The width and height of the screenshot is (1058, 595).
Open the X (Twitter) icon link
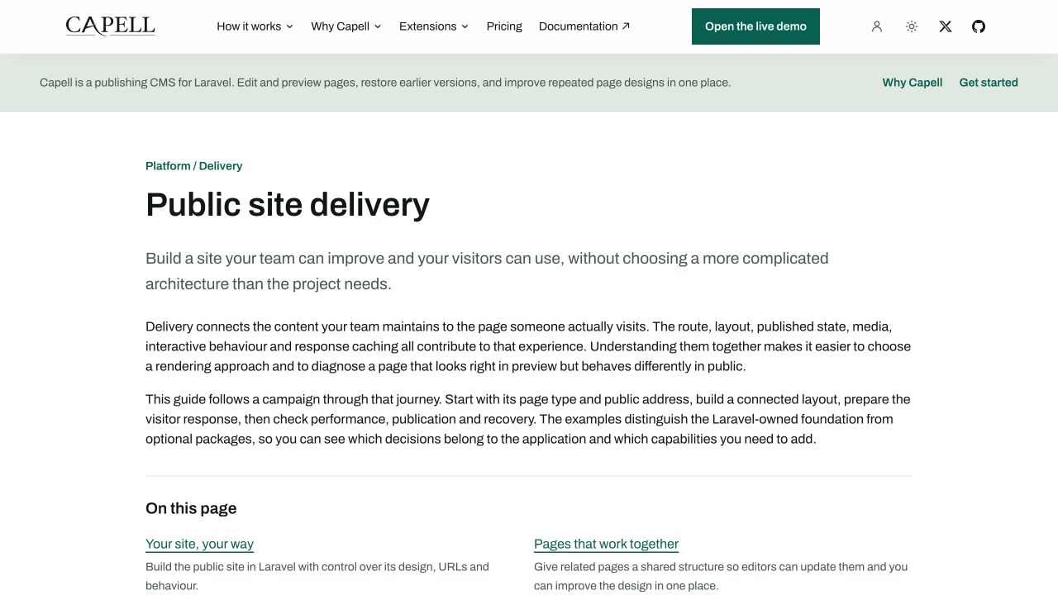coord(946,26)
